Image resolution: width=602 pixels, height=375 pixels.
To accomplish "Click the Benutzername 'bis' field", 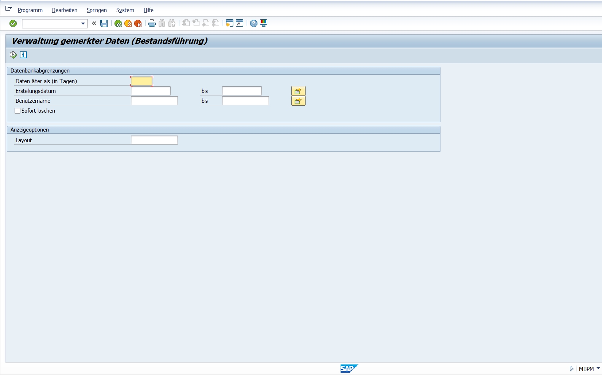I will [x=245, y=101].
